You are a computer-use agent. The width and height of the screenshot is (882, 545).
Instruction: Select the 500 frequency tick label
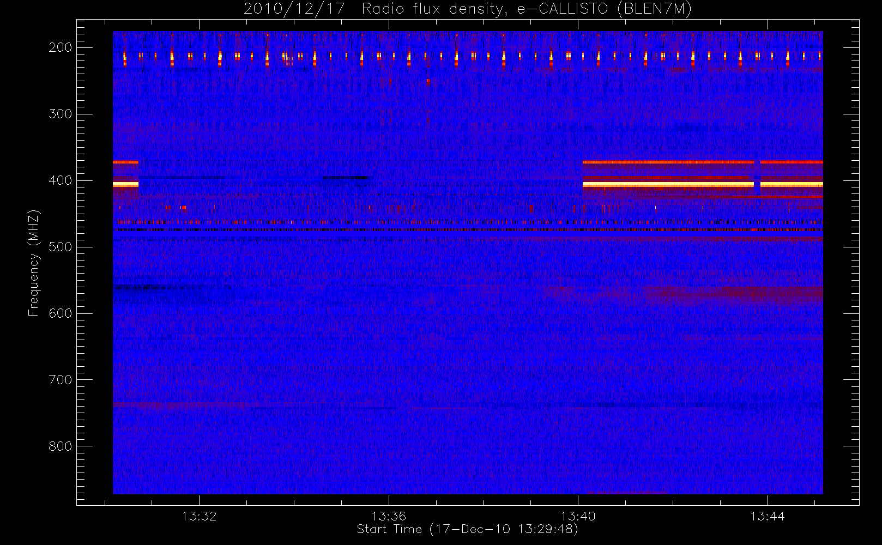click(60, 247)
